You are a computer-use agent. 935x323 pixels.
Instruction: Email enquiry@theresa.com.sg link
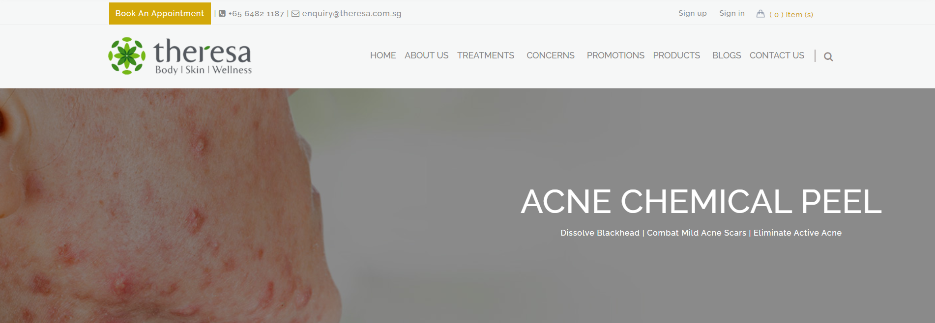(351, 14)
